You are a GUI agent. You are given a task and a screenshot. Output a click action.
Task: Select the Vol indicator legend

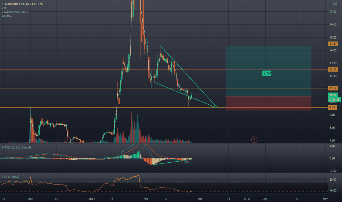4,8
